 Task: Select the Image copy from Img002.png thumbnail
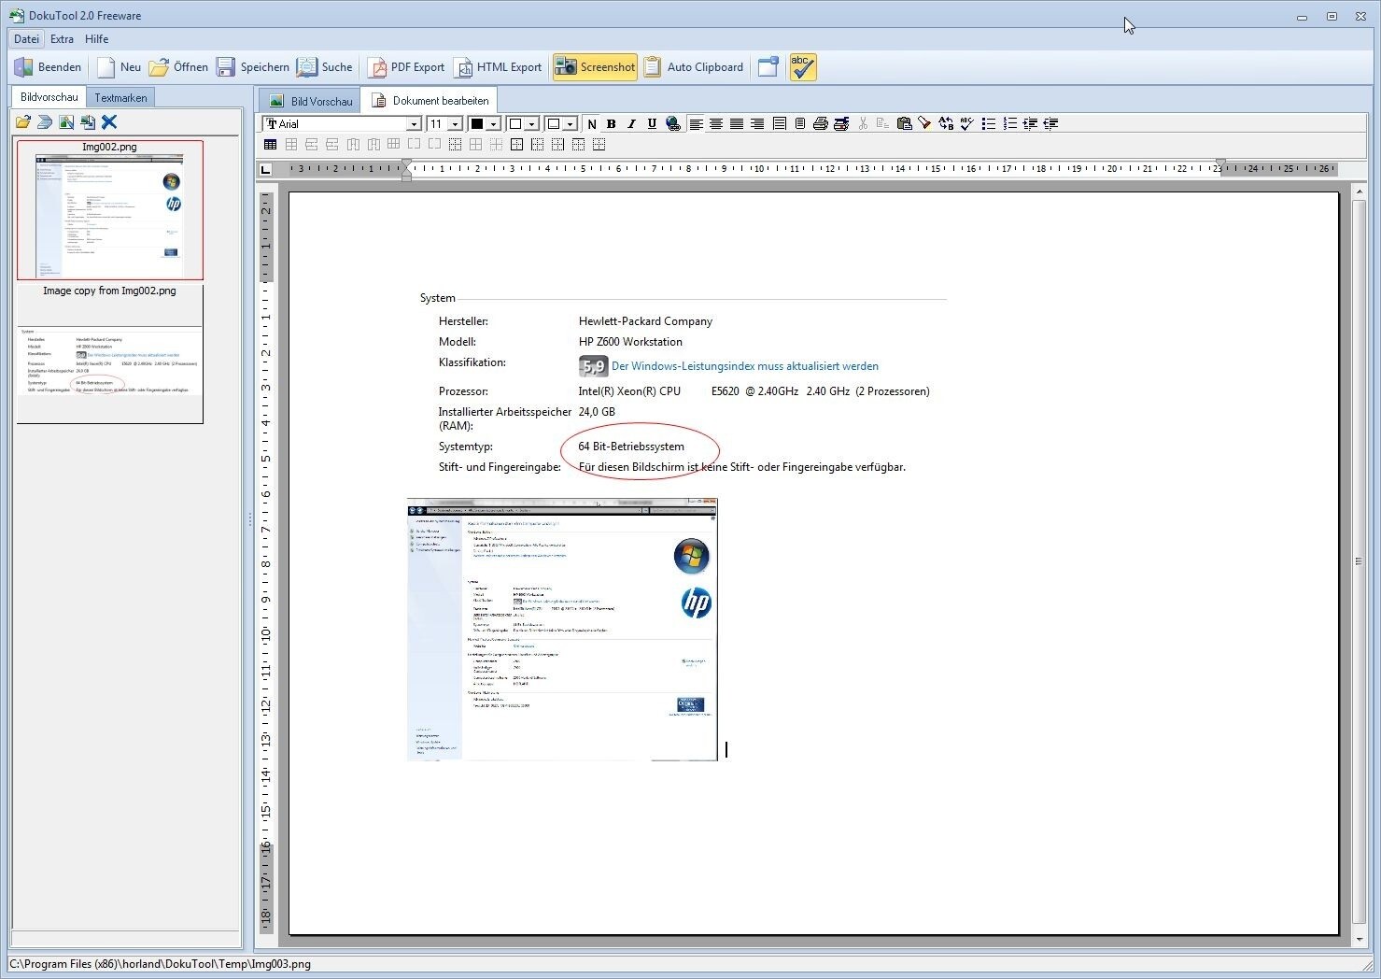tap(110, 353)
